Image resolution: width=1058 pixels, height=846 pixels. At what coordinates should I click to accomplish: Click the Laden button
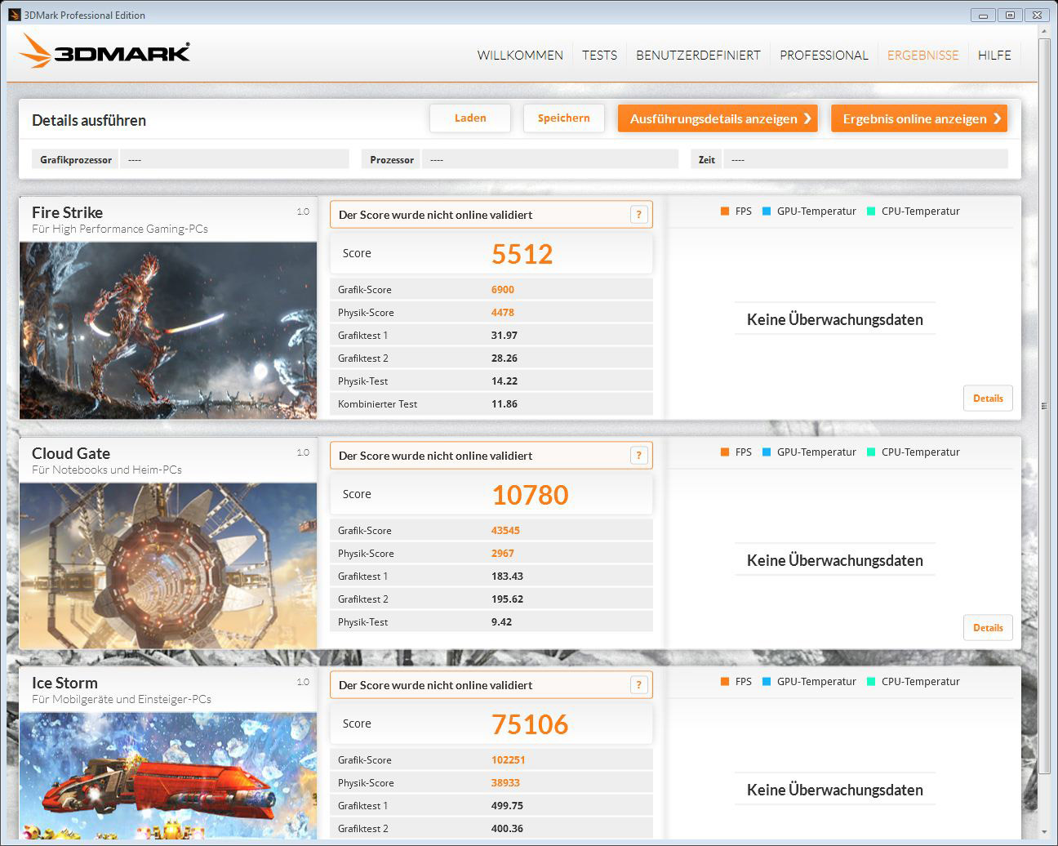[x=470, y=118]
